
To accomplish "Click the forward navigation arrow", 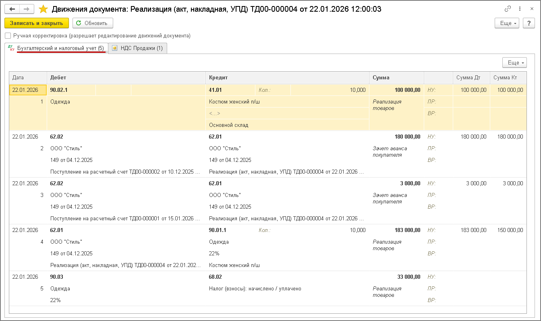I will point(27,9).
